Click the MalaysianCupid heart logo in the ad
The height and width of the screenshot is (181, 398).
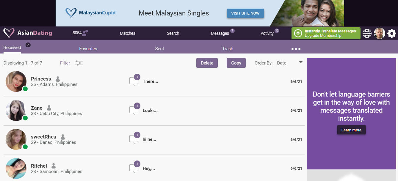point(71,13)
